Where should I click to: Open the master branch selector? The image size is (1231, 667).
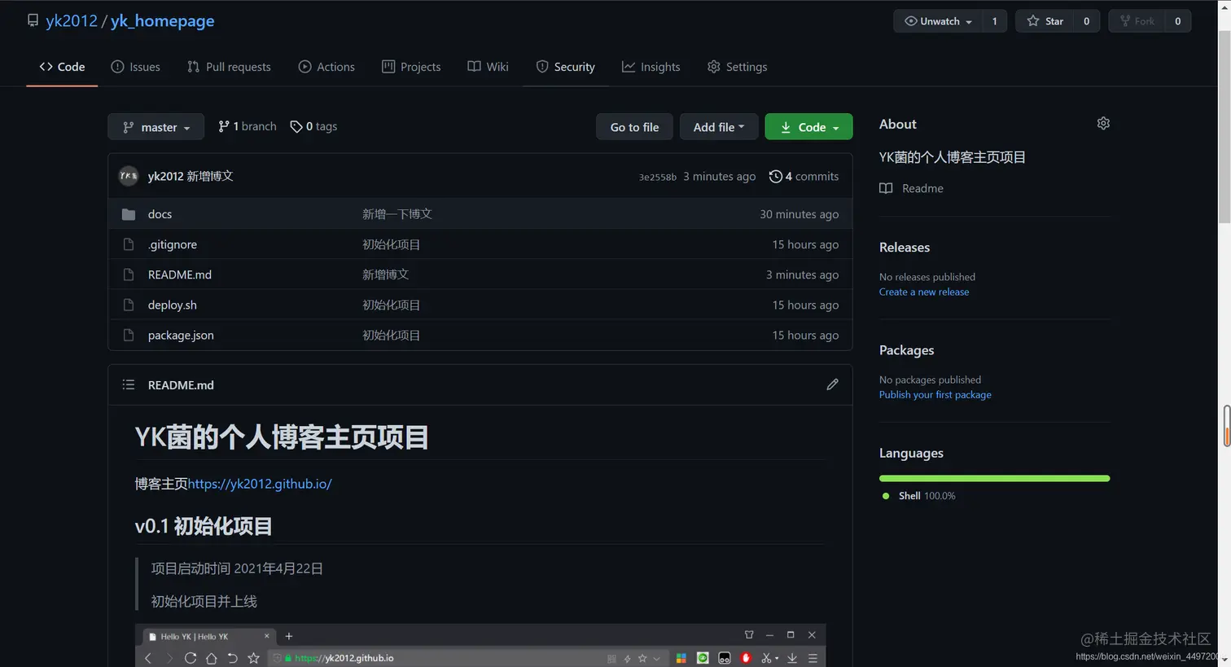[156, 127]
